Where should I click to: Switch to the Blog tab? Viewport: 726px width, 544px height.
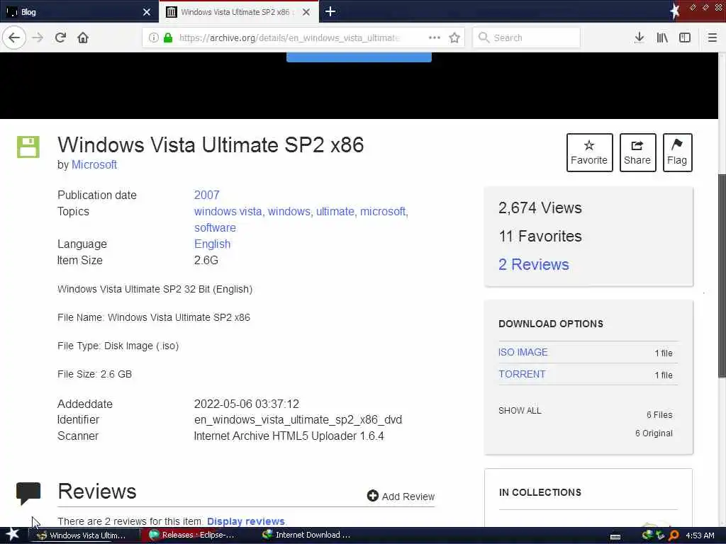coord(79,12)
